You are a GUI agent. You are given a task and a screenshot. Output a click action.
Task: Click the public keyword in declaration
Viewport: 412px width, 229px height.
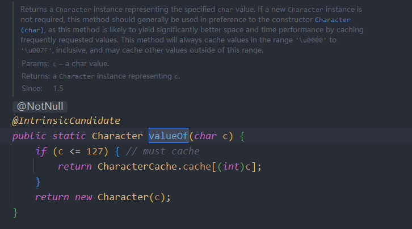[29, 136]
